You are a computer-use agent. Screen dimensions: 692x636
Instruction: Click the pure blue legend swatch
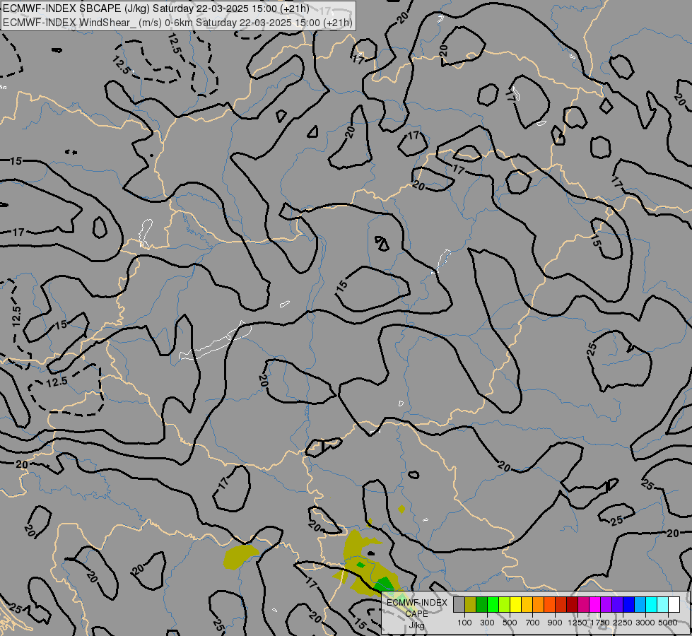click(x=629, y=605)
